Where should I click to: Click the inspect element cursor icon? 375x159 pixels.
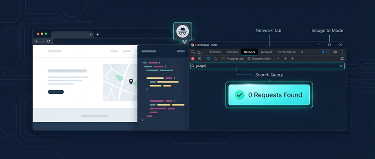[193, 52]
